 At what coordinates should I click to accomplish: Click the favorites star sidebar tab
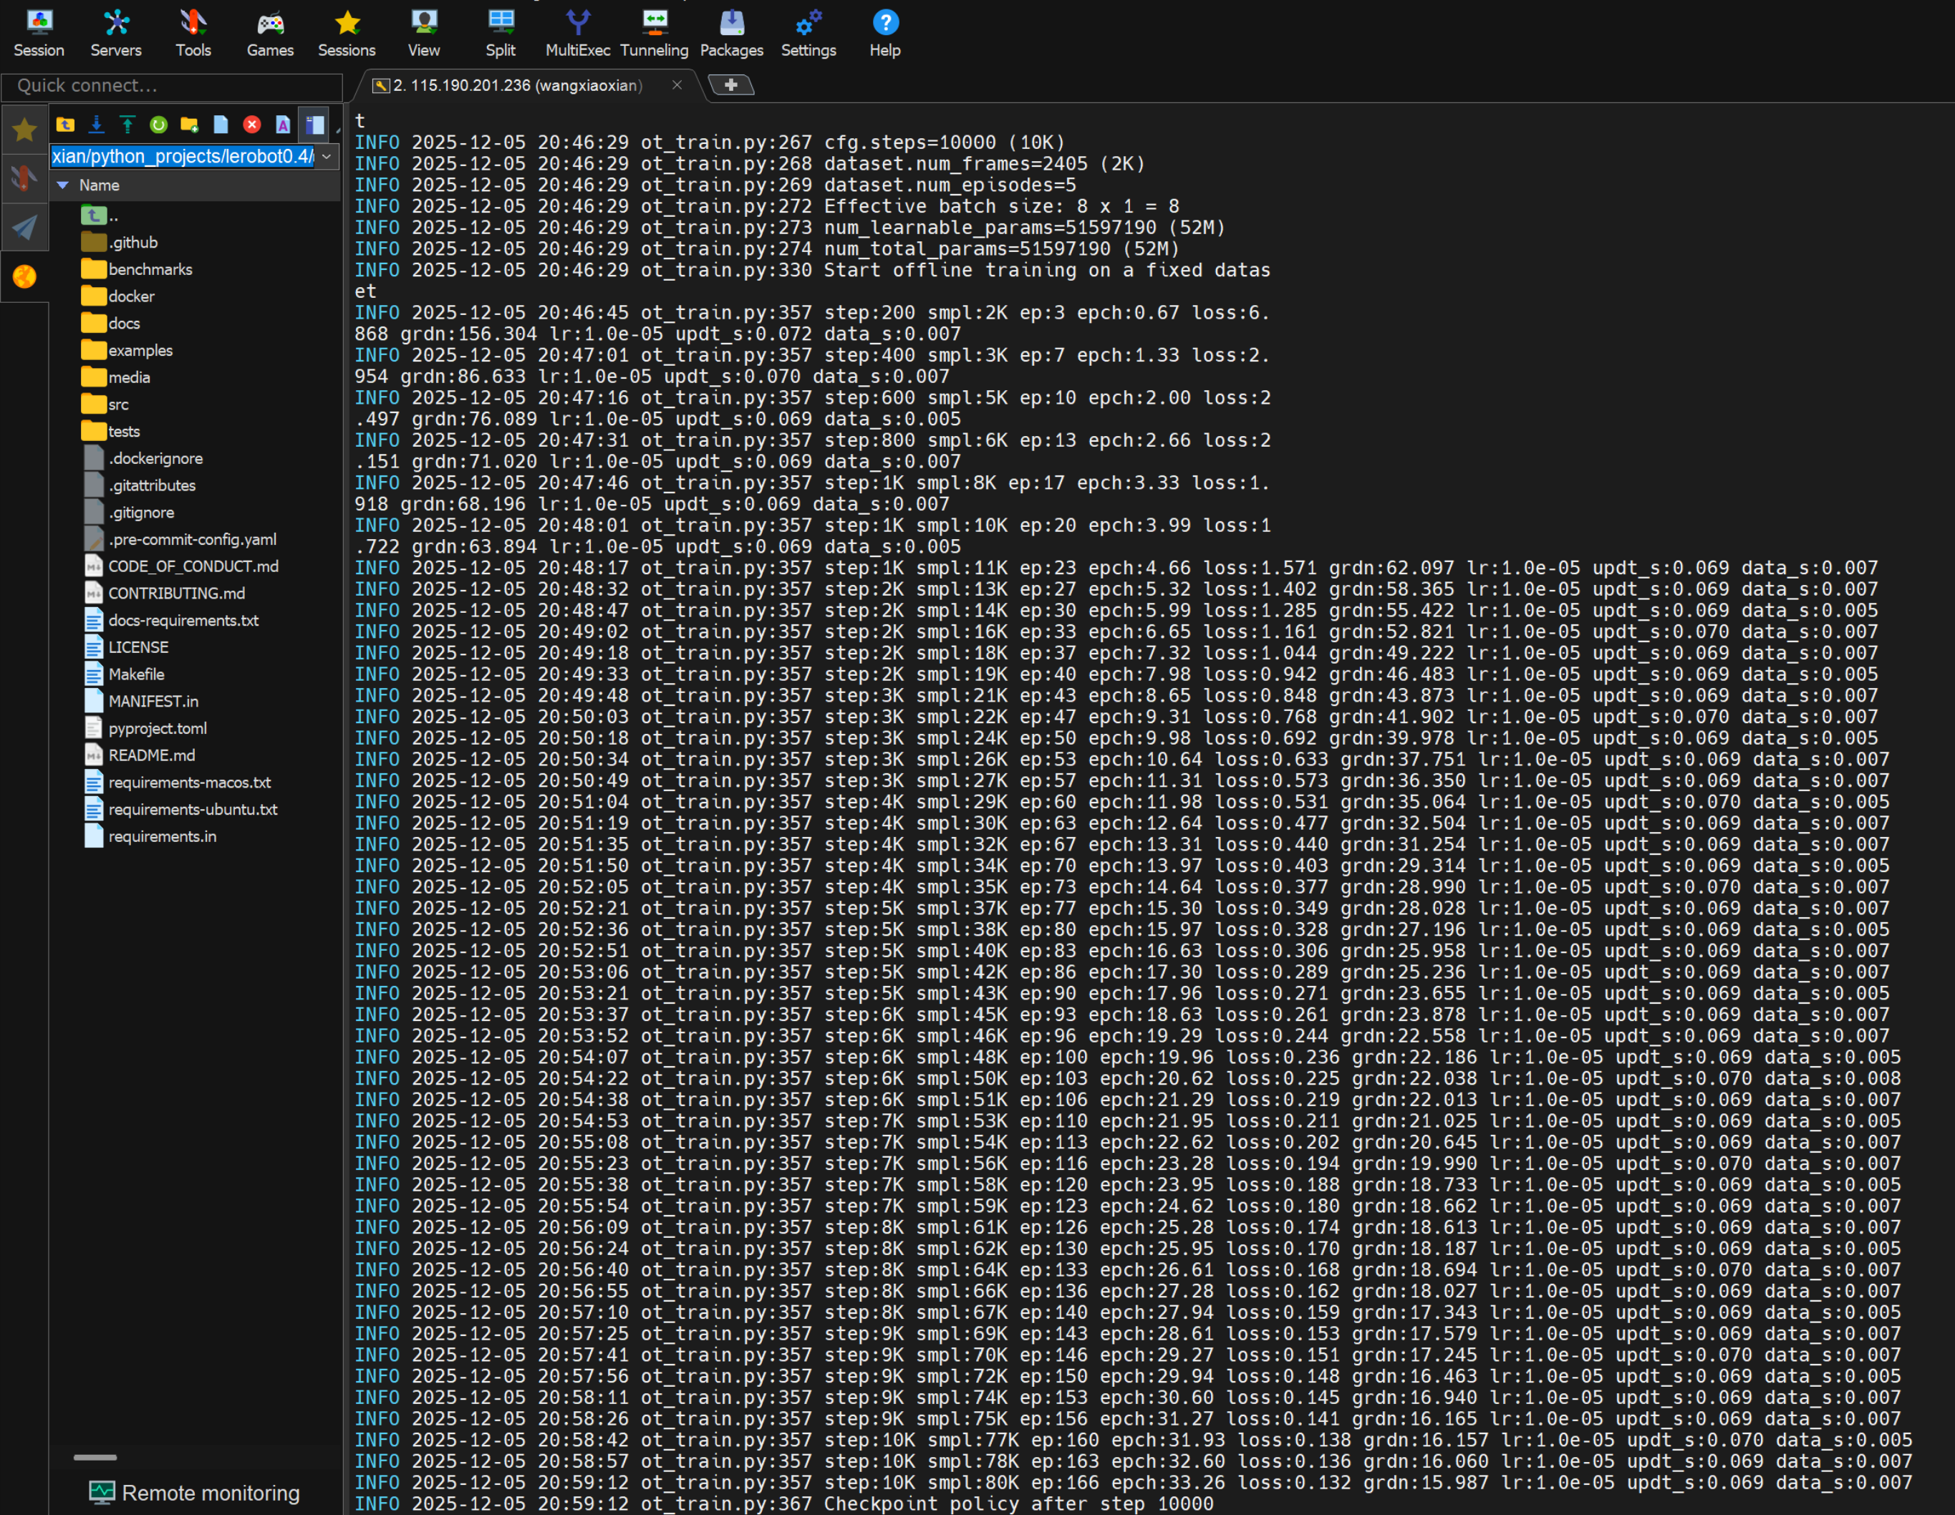(24, 130)
